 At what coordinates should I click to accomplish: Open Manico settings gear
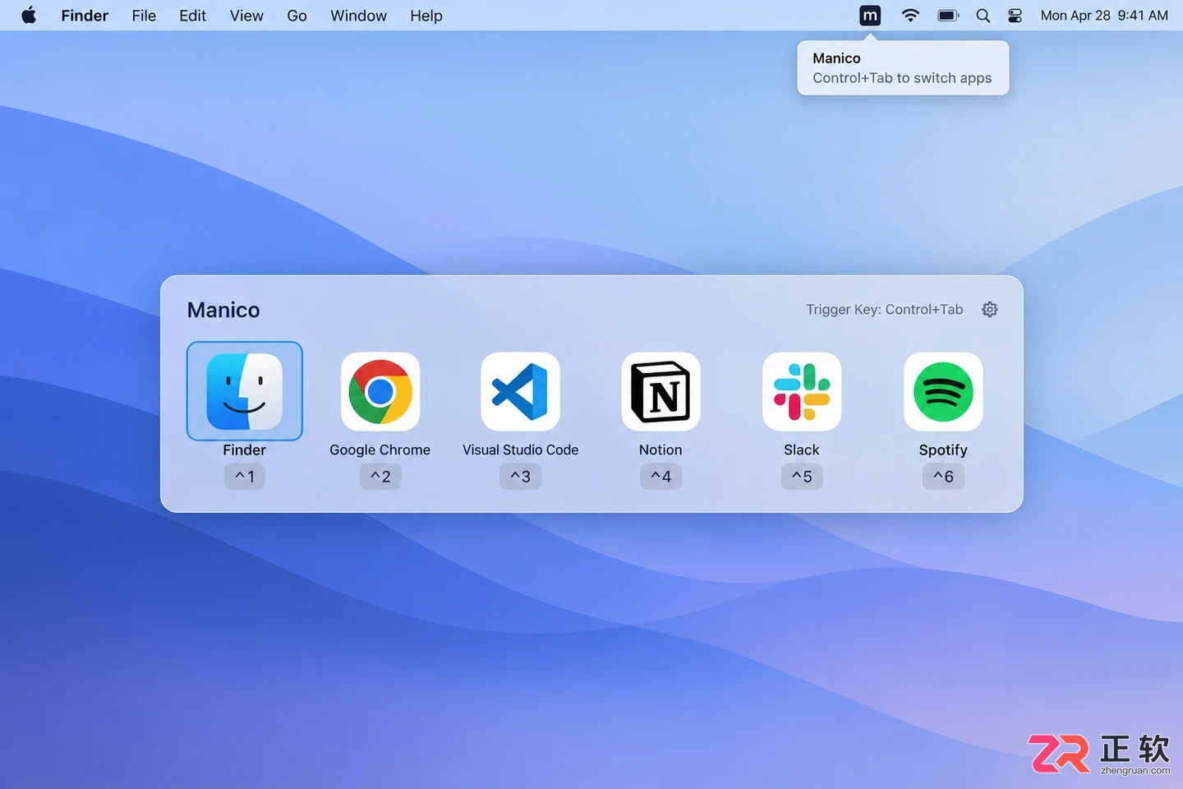pyautogui.click(x=990, y=309)
